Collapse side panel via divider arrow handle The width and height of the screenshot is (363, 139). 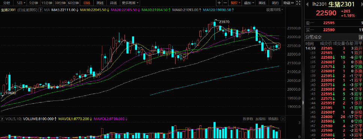click(x=303, y=103)
